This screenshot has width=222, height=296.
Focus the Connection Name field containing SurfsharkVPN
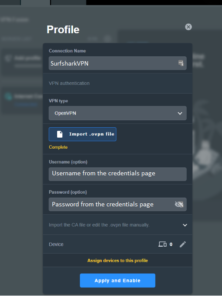tap(117, 63)
